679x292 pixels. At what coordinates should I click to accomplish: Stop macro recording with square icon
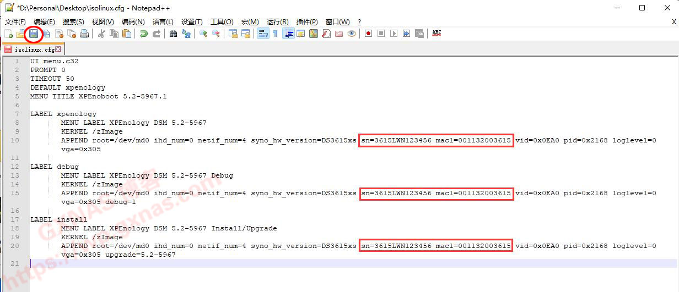[381, 34]
